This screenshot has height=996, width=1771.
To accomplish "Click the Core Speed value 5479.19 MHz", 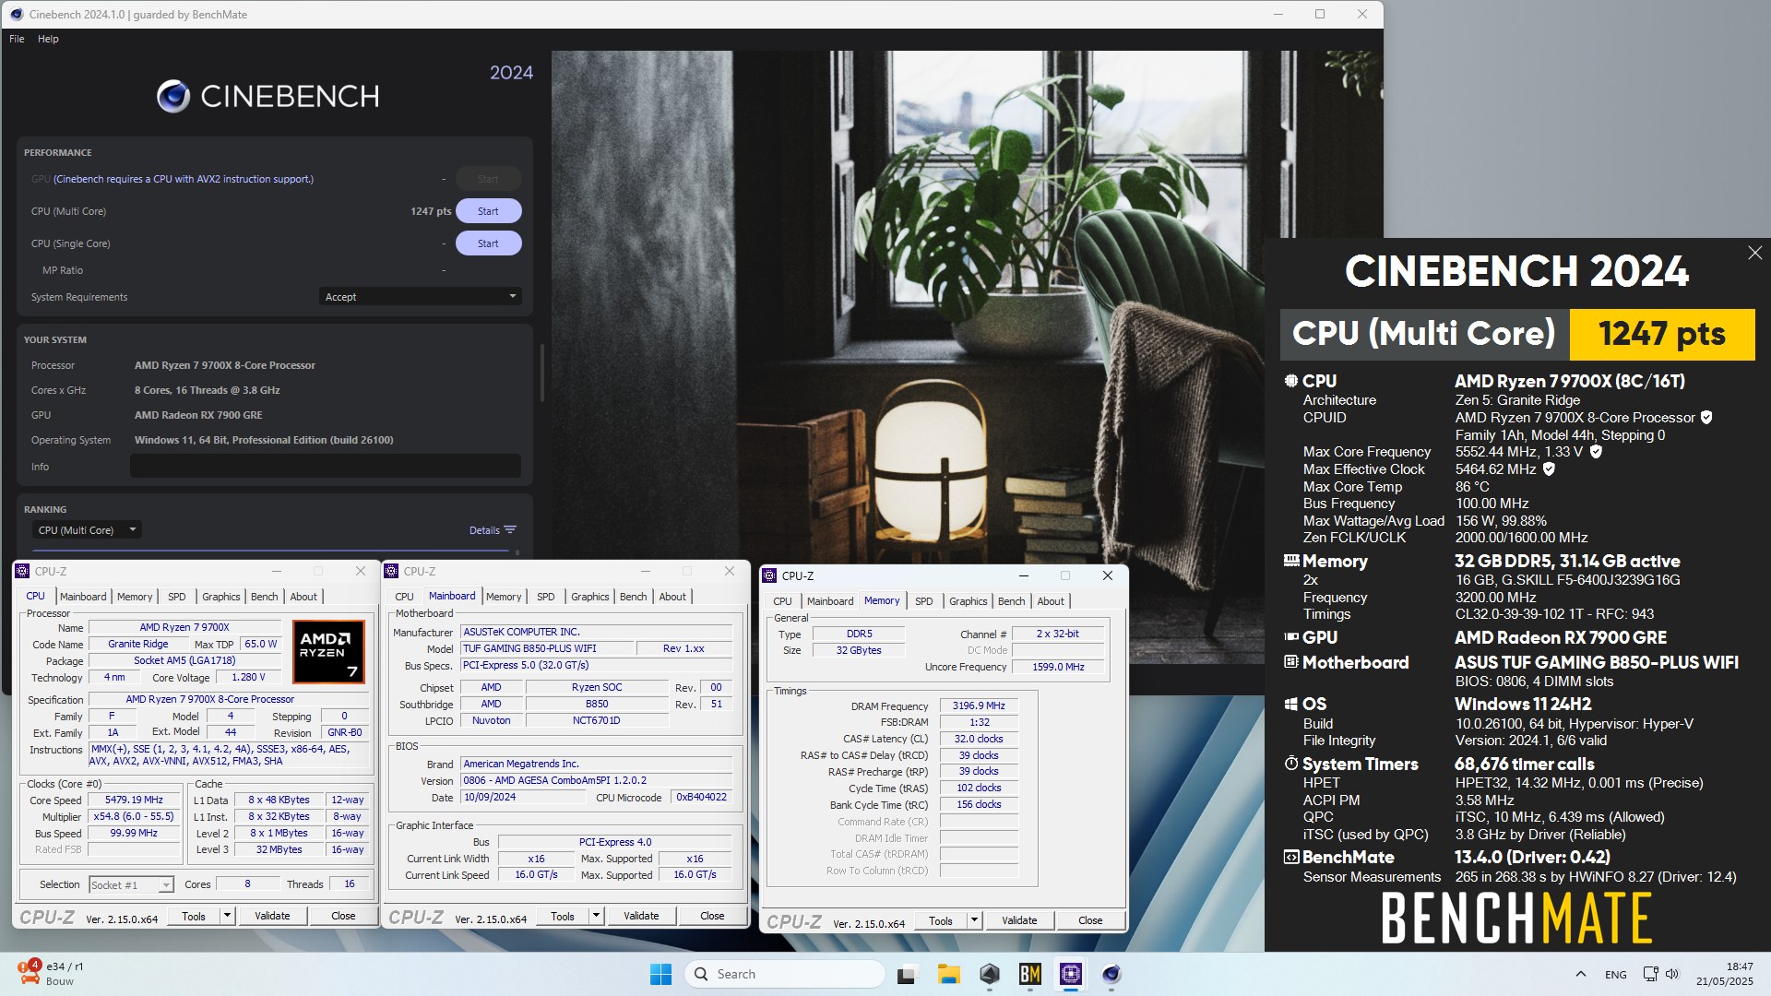I will click(134, 800).
